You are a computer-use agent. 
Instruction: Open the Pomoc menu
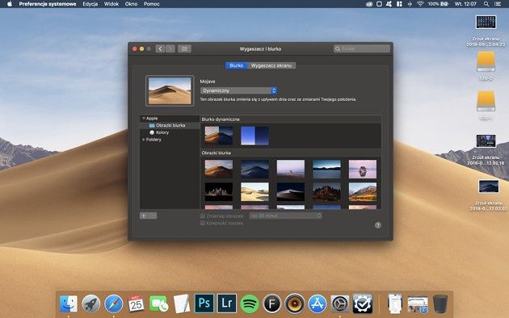[x=152, y=4]
